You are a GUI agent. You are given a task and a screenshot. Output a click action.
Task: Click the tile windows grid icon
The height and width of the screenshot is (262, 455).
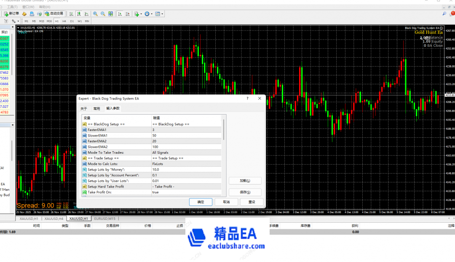point(110,13)
